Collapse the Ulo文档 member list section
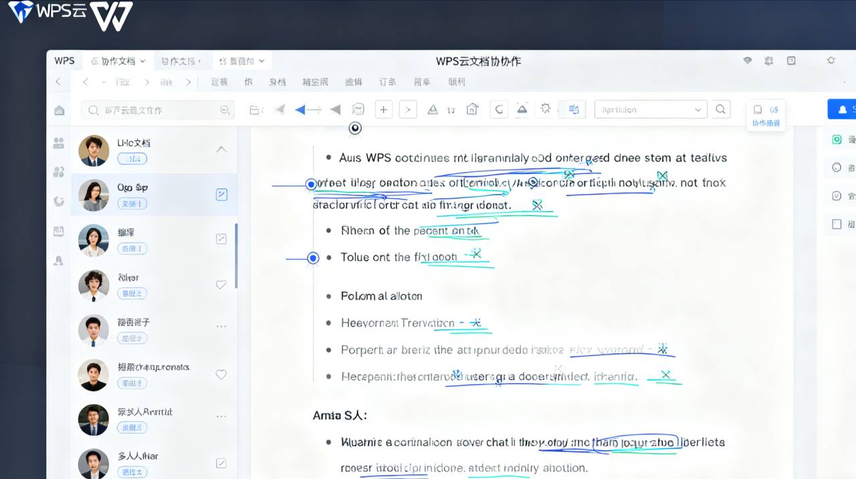Screen dimensions: 856x479 coord(221,149)
